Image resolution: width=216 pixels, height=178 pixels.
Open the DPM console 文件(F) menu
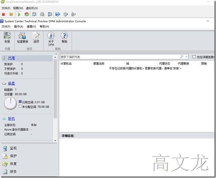(6, 26)
